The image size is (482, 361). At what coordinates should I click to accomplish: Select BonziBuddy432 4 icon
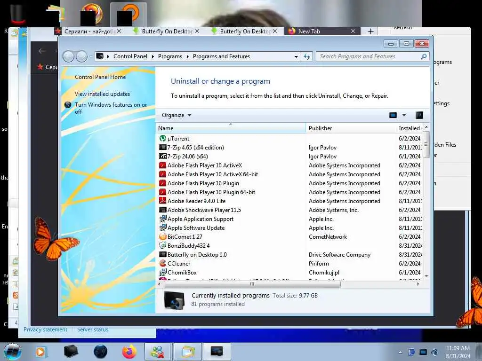click(x=162, y=245)
